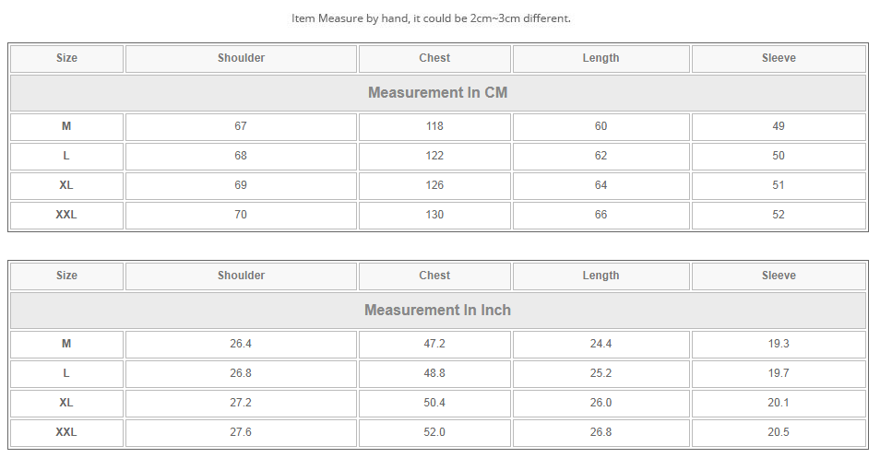Image resolution: width=880 pixels, height=470 pixels.
Task: Click the 47.2 inch chest measurement
Action: (x=434, y=344)
